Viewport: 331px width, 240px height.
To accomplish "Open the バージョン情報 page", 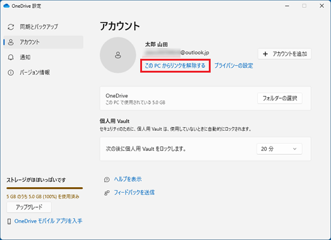I will (x=43, y=73).
